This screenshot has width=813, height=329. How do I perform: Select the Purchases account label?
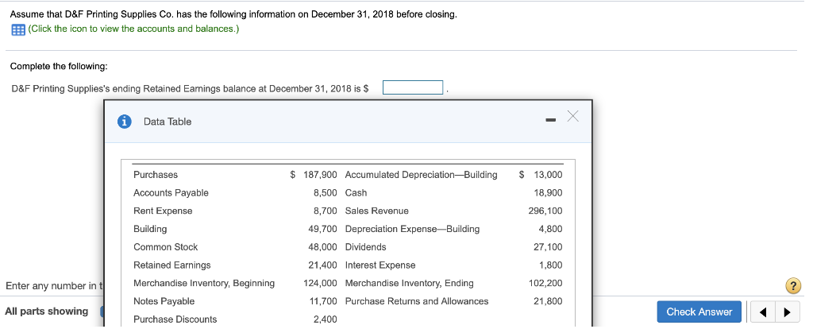click(x=156, y=175)
